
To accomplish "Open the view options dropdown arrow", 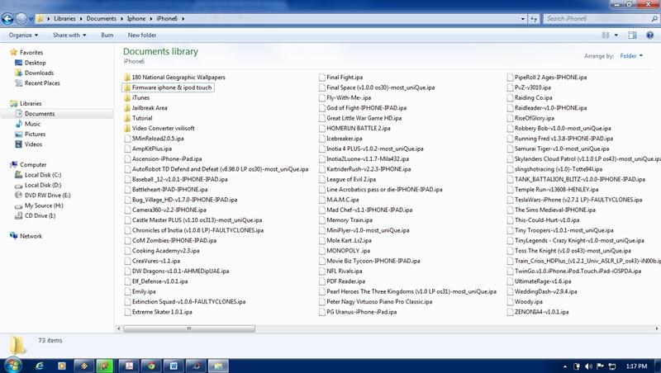I will [616, 35].
